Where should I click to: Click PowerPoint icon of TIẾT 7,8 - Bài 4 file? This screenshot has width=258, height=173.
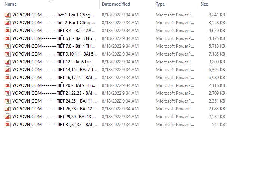7,46
